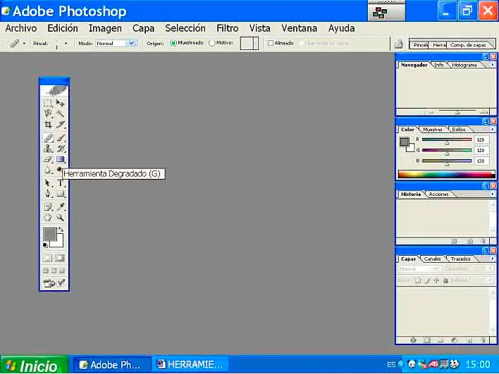Select the Slice tool
The height and width of the screenshot is (374, 499).
60,125
